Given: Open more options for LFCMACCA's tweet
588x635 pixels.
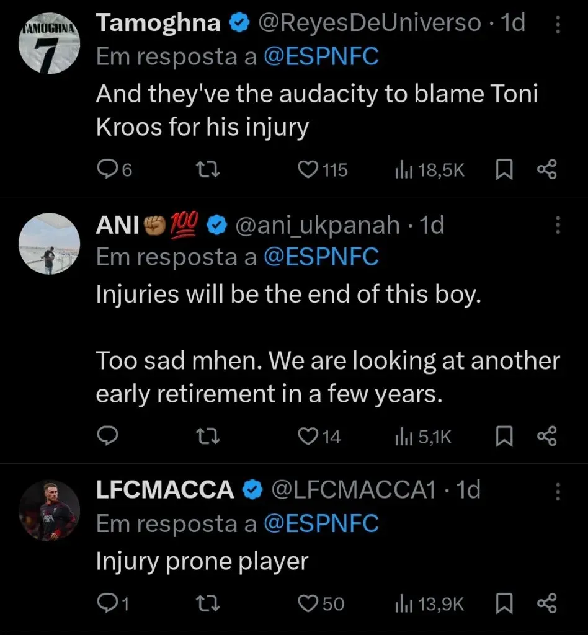Looking at the screenshot, I should [x=558, y=492].
